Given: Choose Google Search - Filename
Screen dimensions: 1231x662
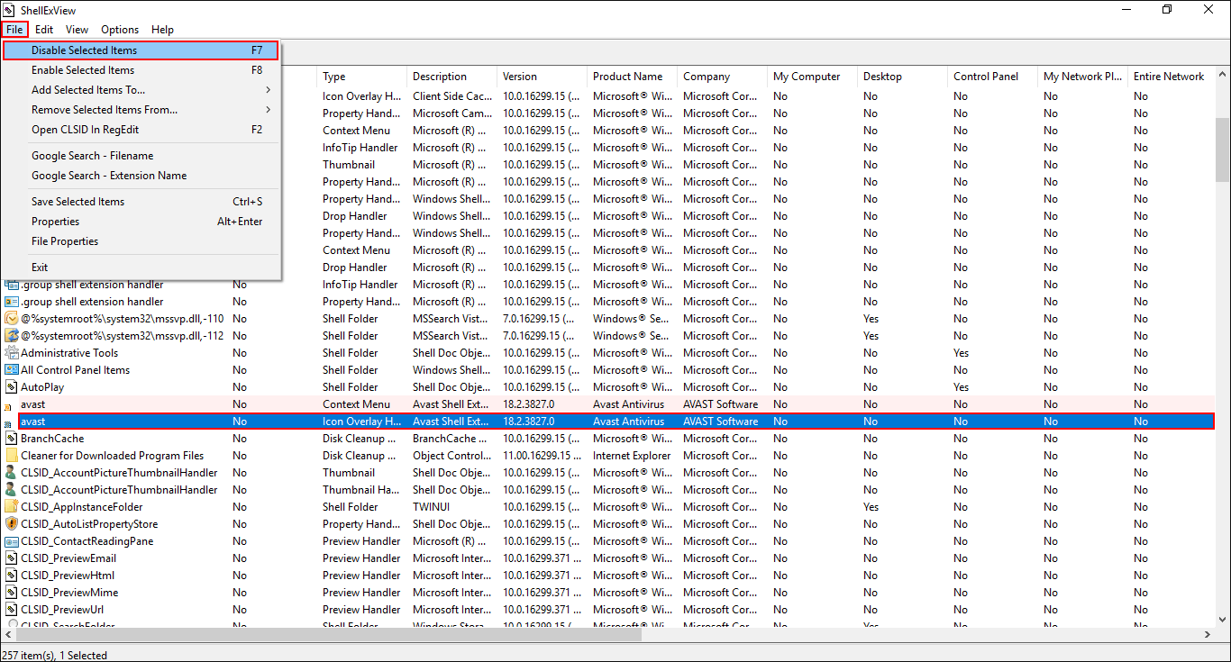Looking at the screenshot, I should [x=141, y=156].
